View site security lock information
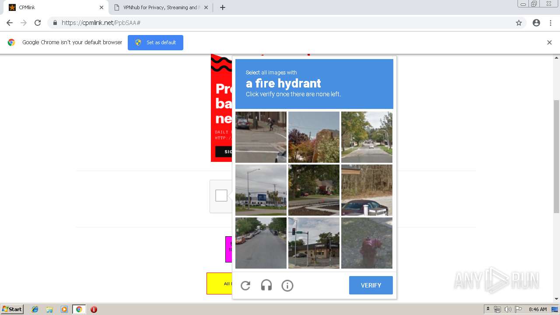This screenshot has width=560, height=315. (x=55, y=23)
